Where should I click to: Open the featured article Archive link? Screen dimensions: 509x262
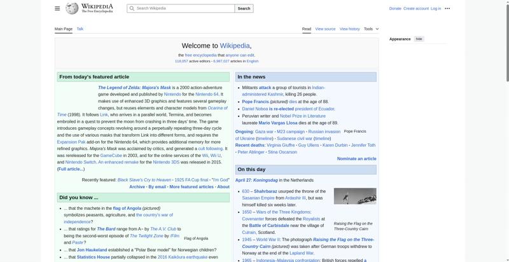click(137, 187)
